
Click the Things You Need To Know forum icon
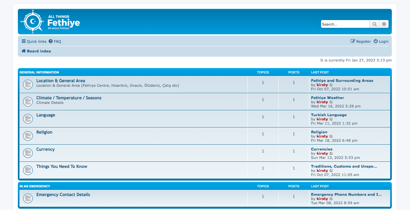[28, 170]
